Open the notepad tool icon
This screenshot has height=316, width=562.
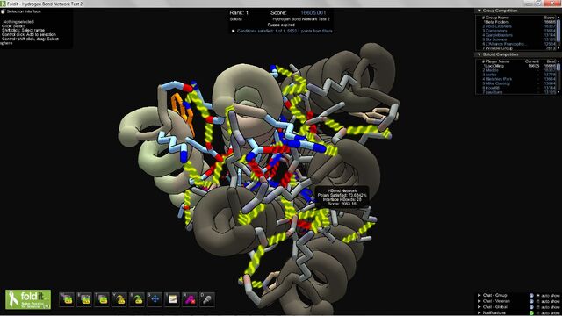click(172, 299)
